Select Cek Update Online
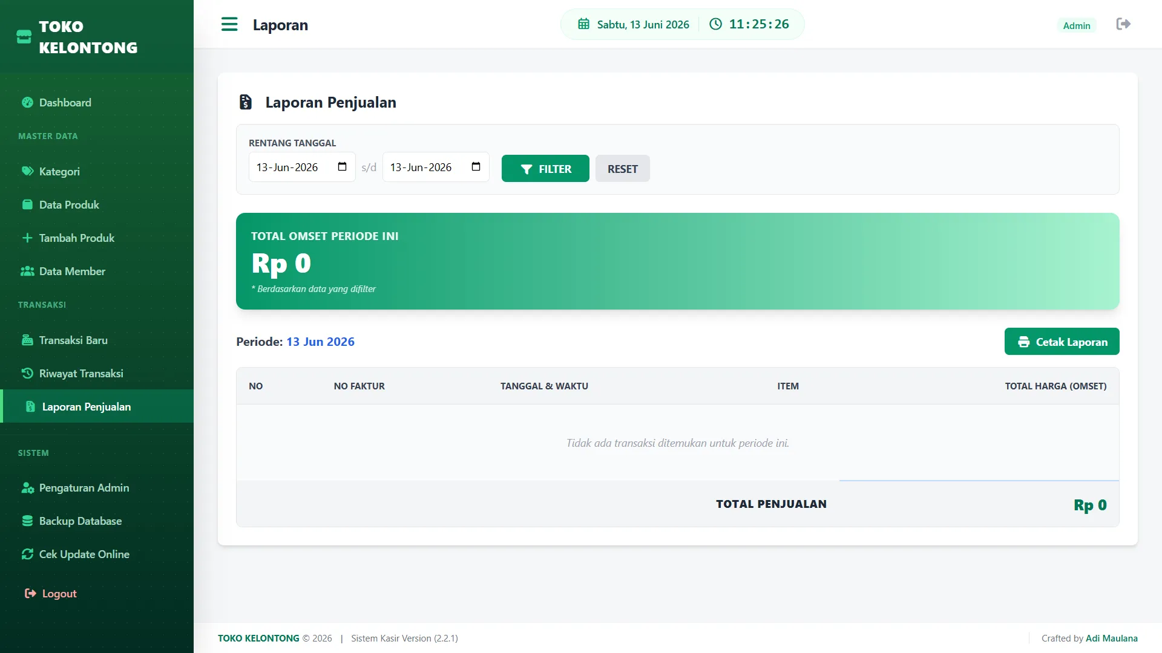Viewport: 1162px width, 653px height. pyautogui.click(x=97, y=554)
